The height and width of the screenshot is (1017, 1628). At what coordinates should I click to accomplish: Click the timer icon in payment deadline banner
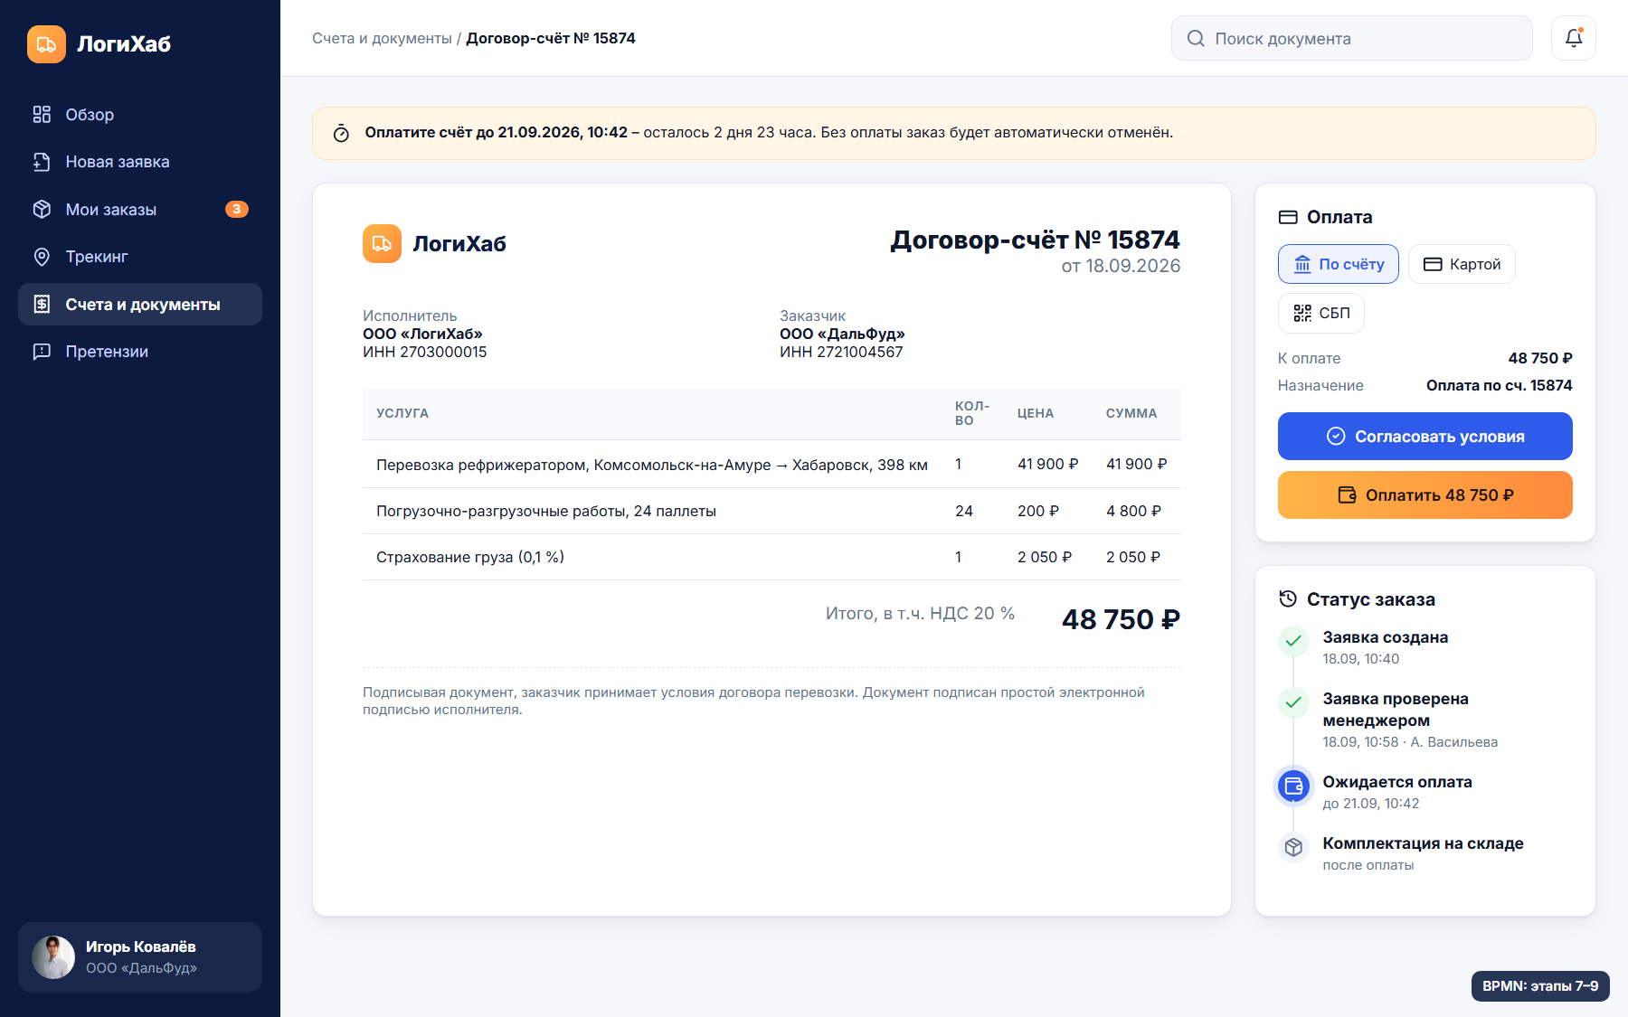341,133
